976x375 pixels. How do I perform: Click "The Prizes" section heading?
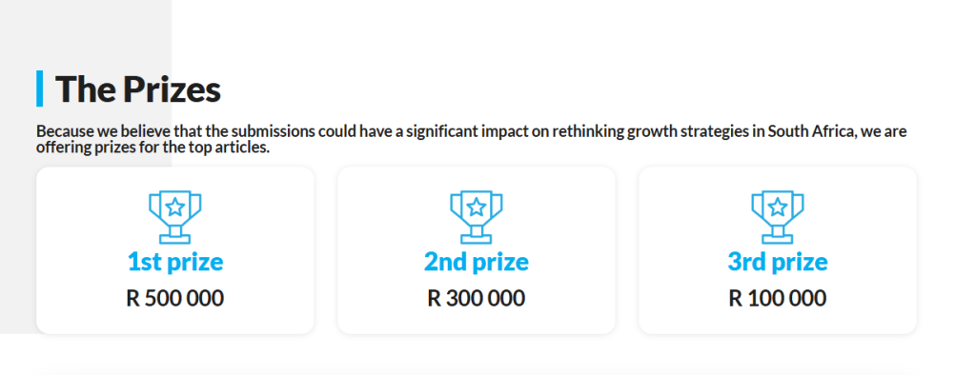(x=137, y=89)
